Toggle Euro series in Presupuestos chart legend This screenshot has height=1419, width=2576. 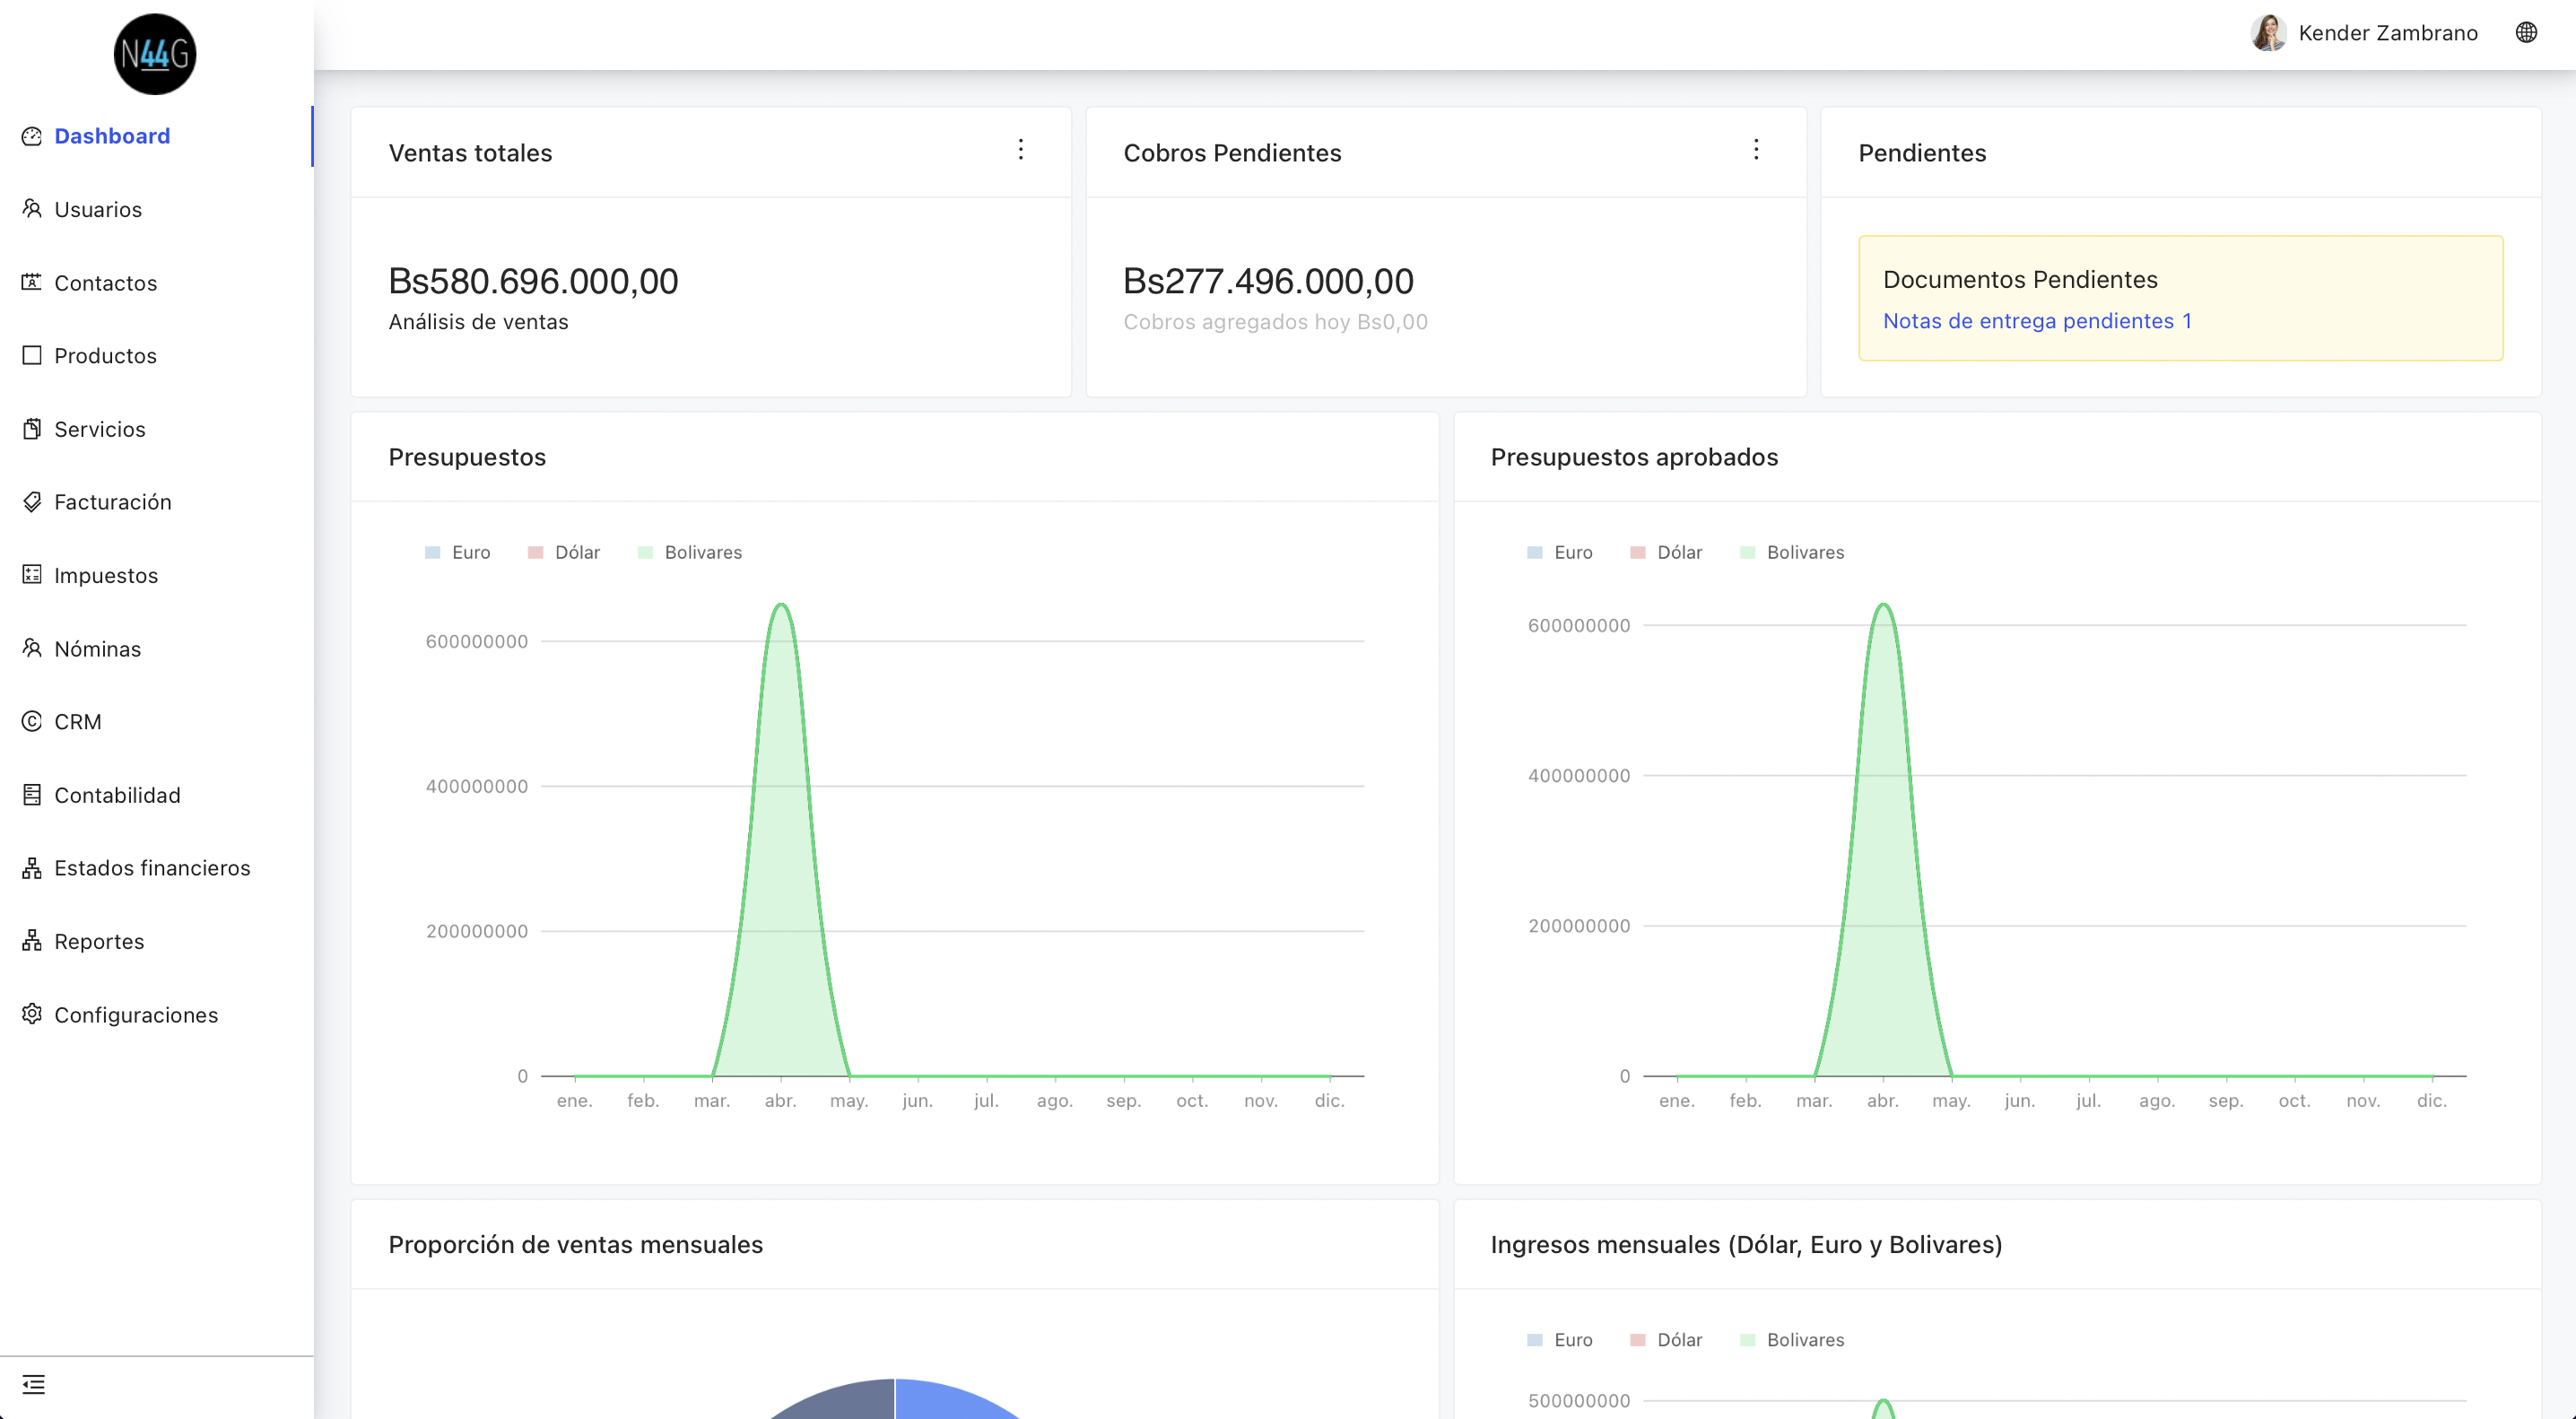[458, 553]
